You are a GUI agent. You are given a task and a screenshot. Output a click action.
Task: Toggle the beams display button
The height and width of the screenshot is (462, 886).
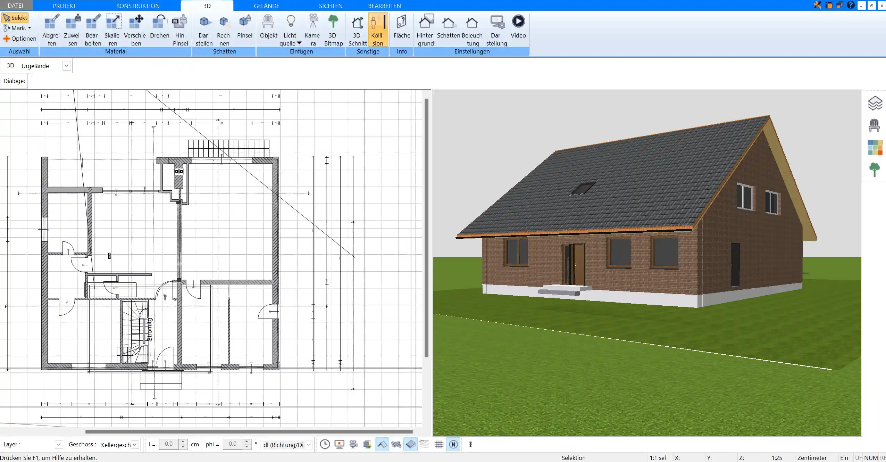[x=396, y=444]
